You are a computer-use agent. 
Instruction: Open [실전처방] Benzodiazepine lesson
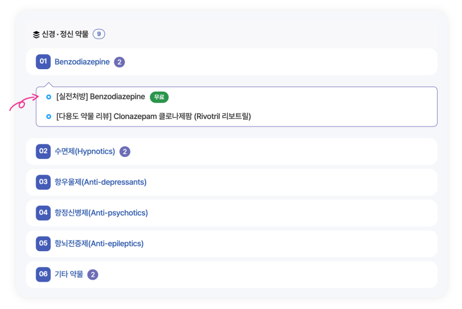(101, 97)
